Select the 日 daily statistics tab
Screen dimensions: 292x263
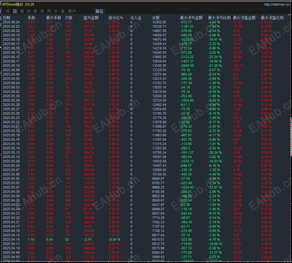click(15, 11)
